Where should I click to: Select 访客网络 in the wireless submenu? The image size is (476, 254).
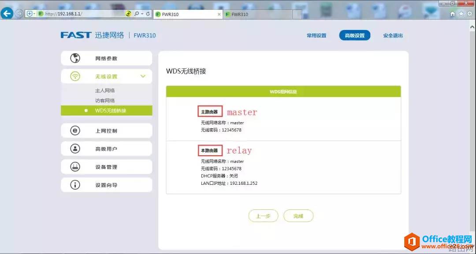tap(105, 101)
